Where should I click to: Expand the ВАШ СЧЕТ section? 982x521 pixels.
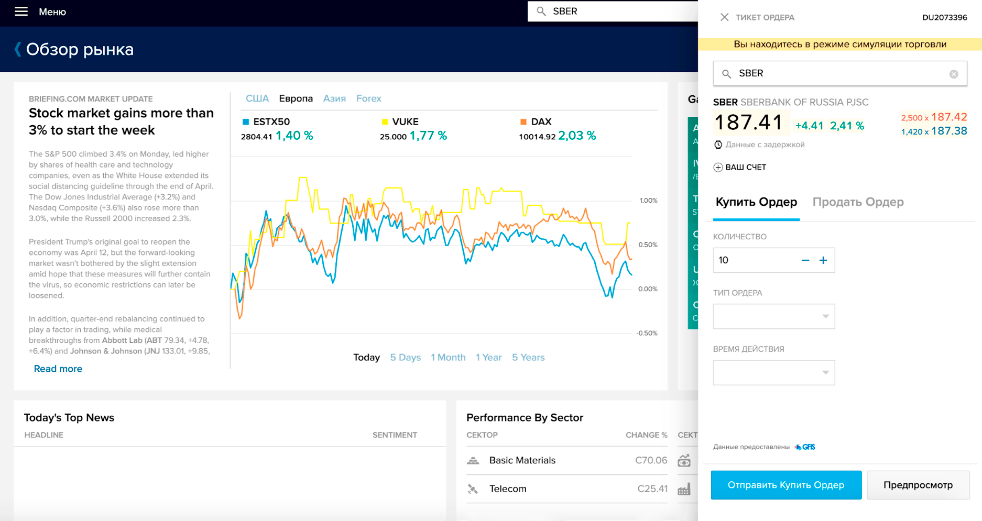point(740,167)
